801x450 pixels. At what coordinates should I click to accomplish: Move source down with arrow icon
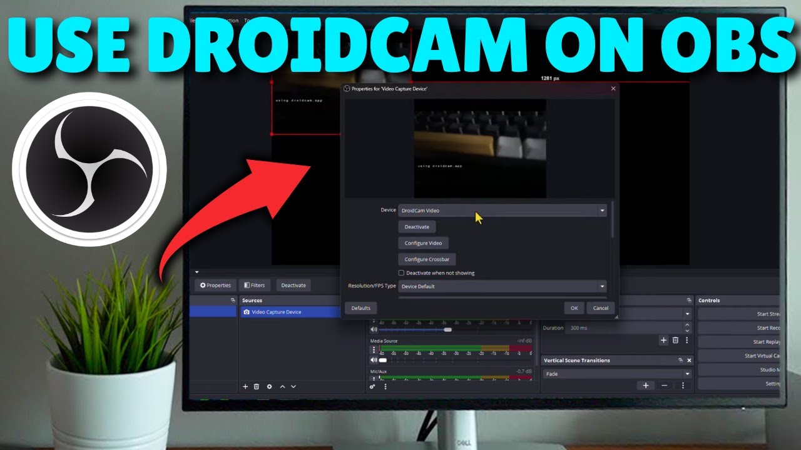(293, 387)
